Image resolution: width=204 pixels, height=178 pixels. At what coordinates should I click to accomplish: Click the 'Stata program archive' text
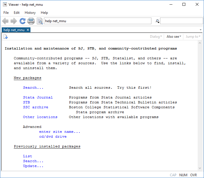click(x=100, y=112)
